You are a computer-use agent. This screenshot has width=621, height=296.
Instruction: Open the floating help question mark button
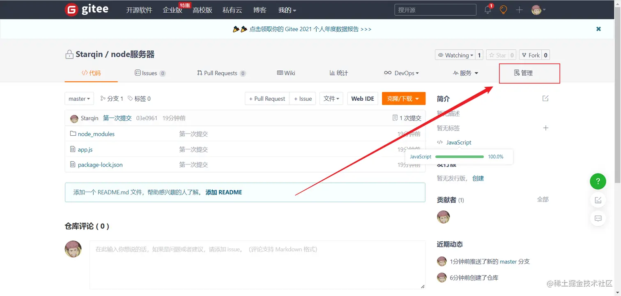[x=598, y=181]
